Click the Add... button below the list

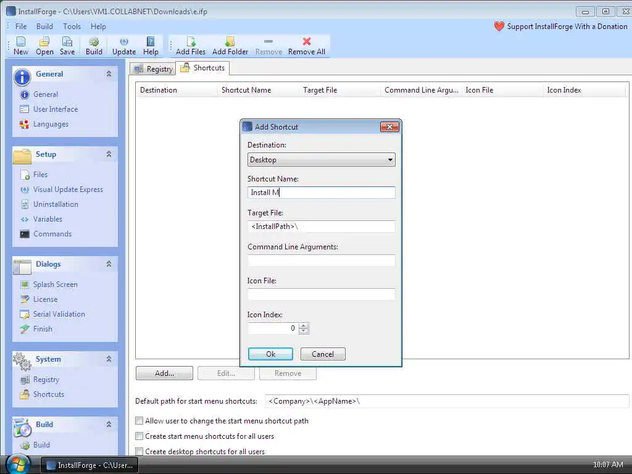pos(164,373)
